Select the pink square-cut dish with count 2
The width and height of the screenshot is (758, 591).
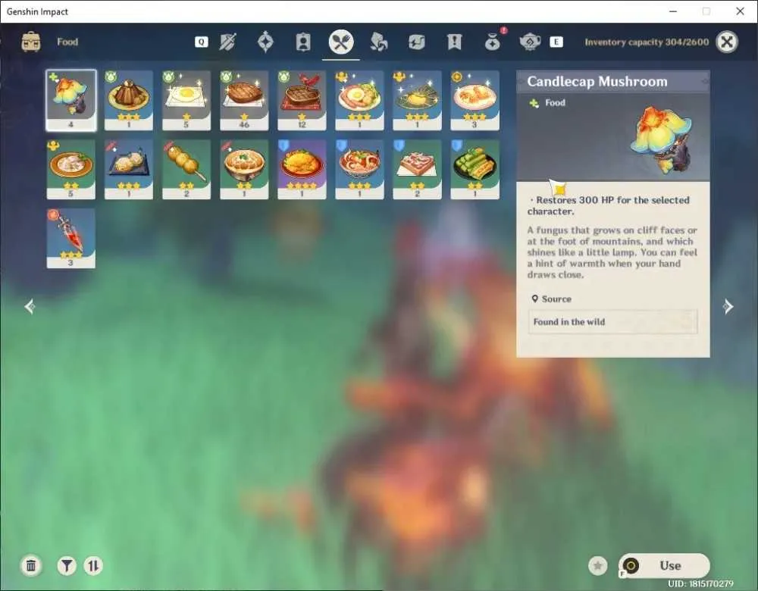tap(417, 170)
